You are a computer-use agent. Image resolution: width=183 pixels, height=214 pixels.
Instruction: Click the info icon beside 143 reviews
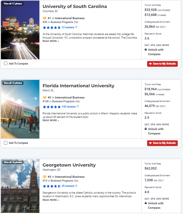click(78, 106)
